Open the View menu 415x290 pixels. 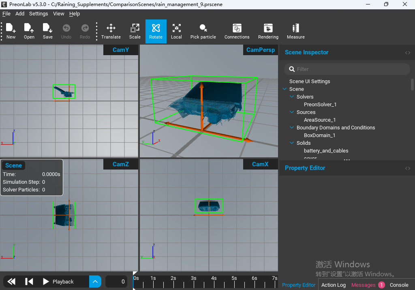pos(58,14)
